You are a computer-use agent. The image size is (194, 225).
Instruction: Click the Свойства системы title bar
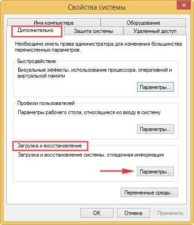click(x=97, y=7)
